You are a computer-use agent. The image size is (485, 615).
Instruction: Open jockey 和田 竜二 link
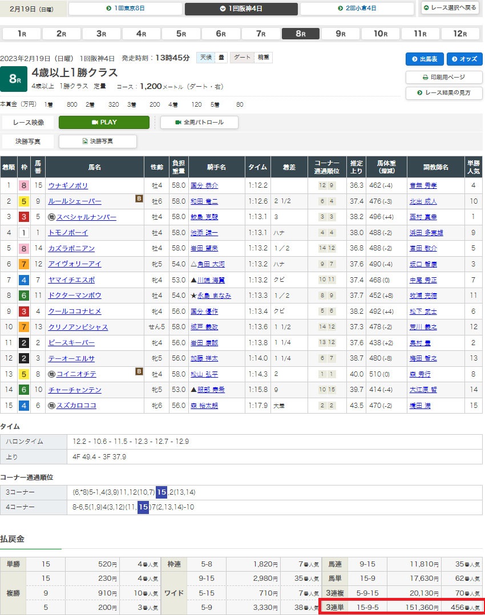point(204,201)
